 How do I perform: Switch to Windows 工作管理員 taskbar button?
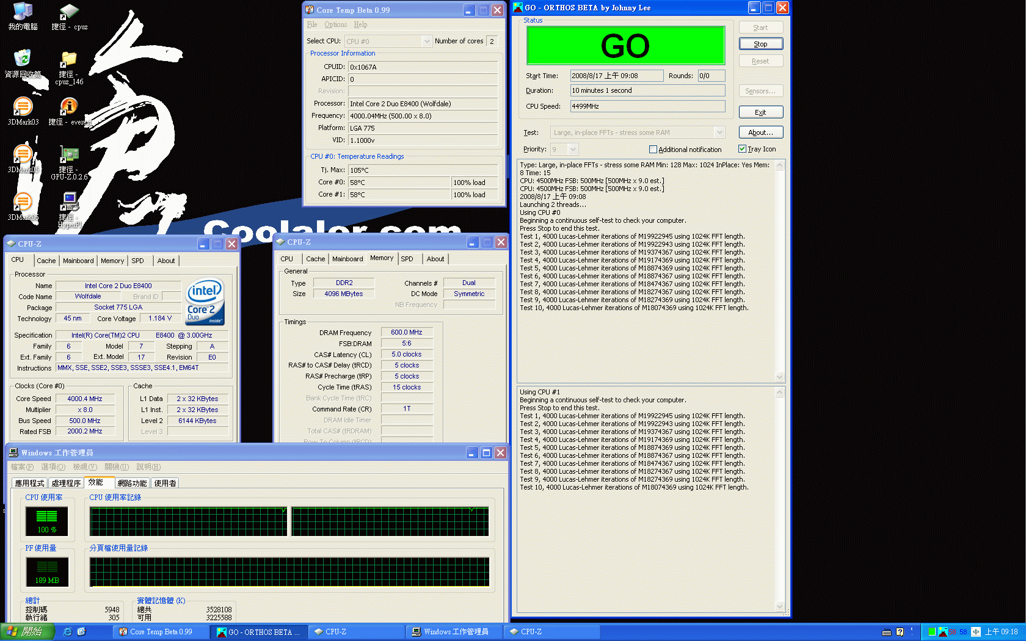456,632
